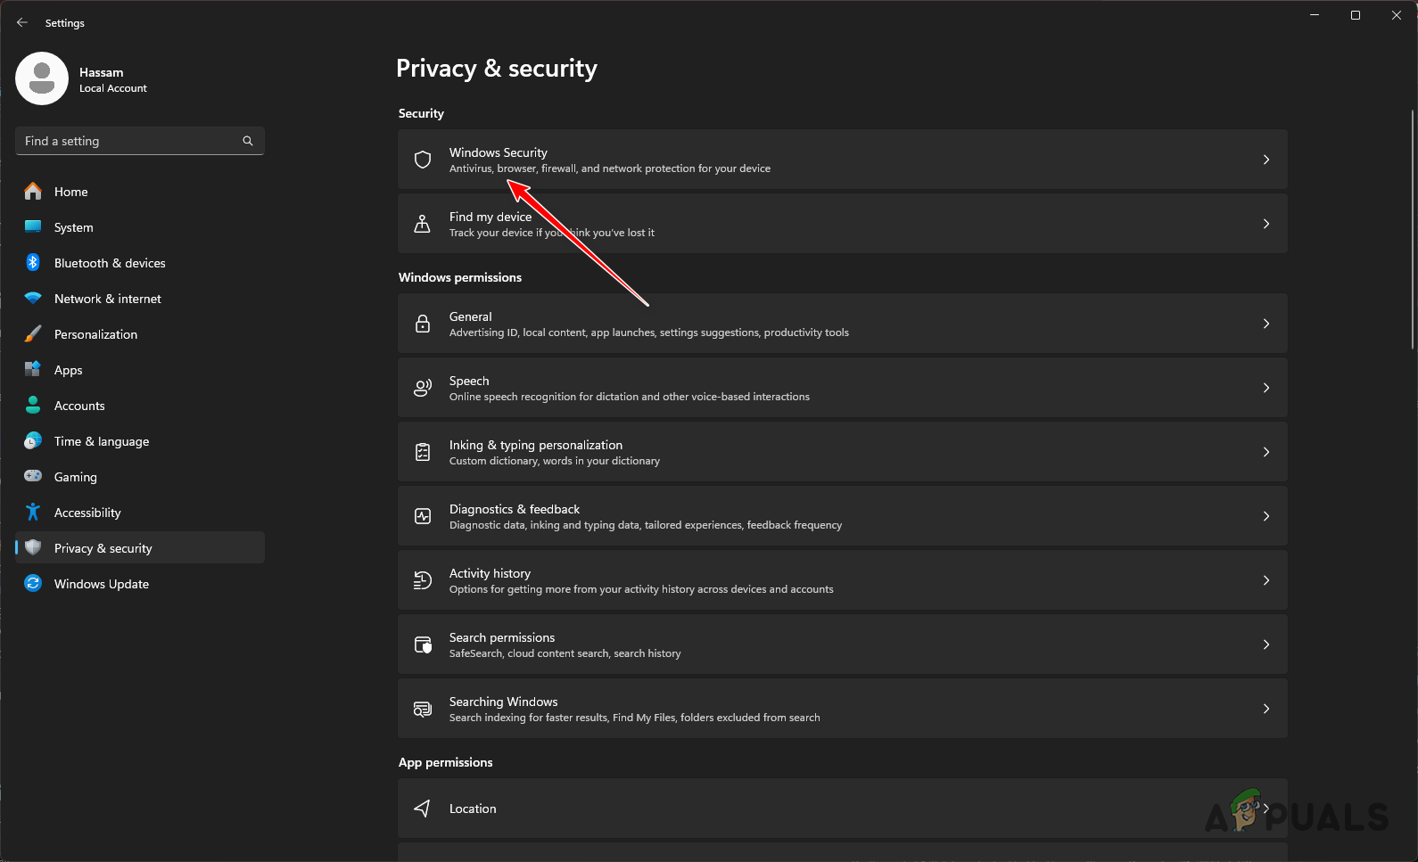
Task: Expand Diagnostics & feedback chevron
Action: click(1266, 516)
